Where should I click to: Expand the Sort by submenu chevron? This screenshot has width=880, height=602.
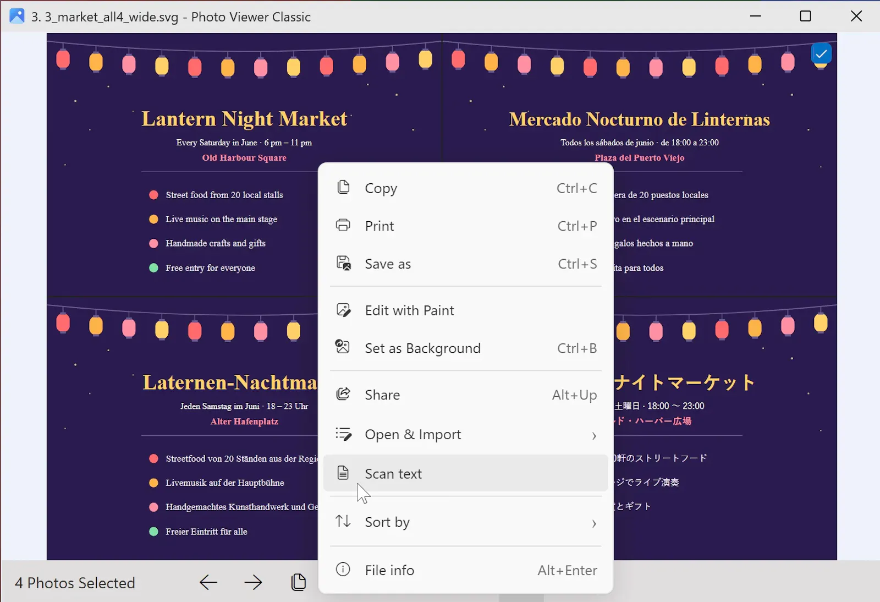pos(594,523)
